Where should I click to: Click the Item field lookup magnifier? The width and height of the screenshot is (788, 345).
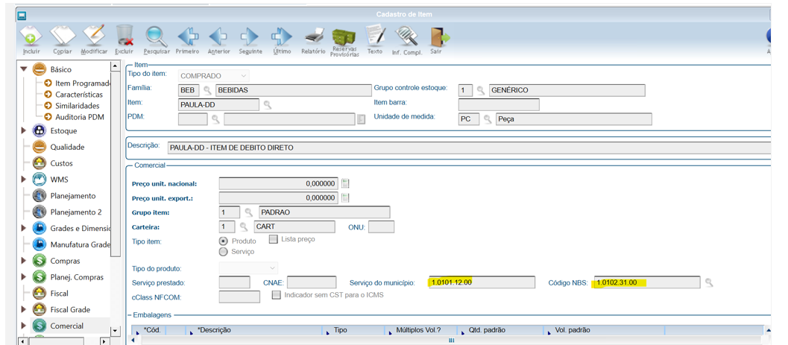[x=268, y=104]
